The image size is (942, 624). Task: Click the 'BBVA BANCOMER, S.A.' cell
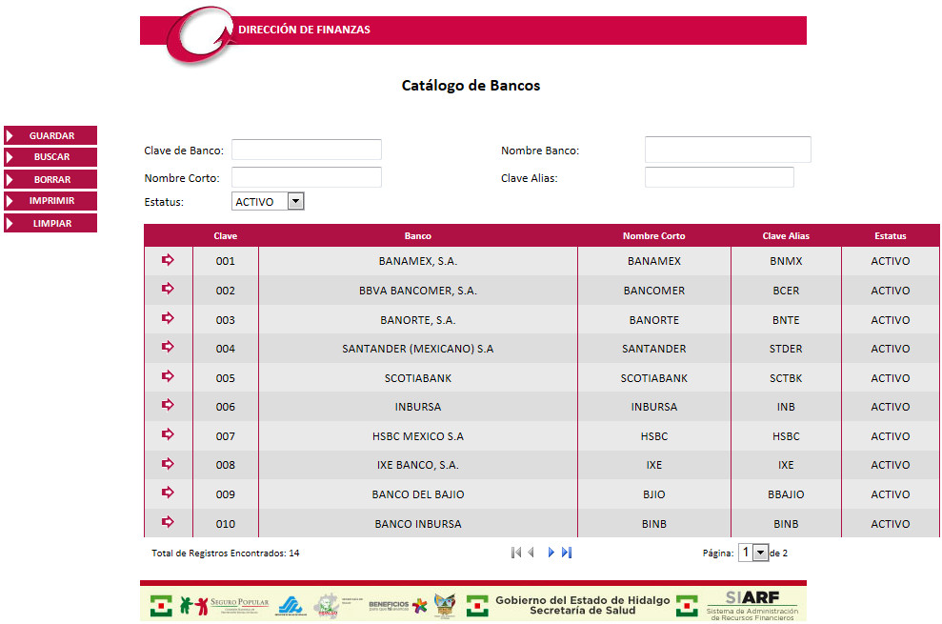click(417, 291)
